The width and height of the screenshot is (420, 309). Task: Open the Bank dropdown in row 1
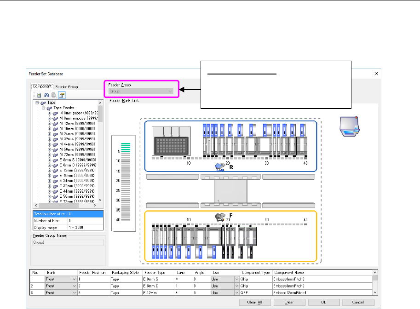pyautogui.click(x=74, y=279)
